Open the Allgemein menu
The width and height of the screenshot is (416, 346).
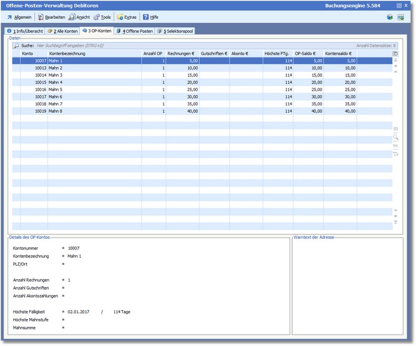(x=20, y=17)
